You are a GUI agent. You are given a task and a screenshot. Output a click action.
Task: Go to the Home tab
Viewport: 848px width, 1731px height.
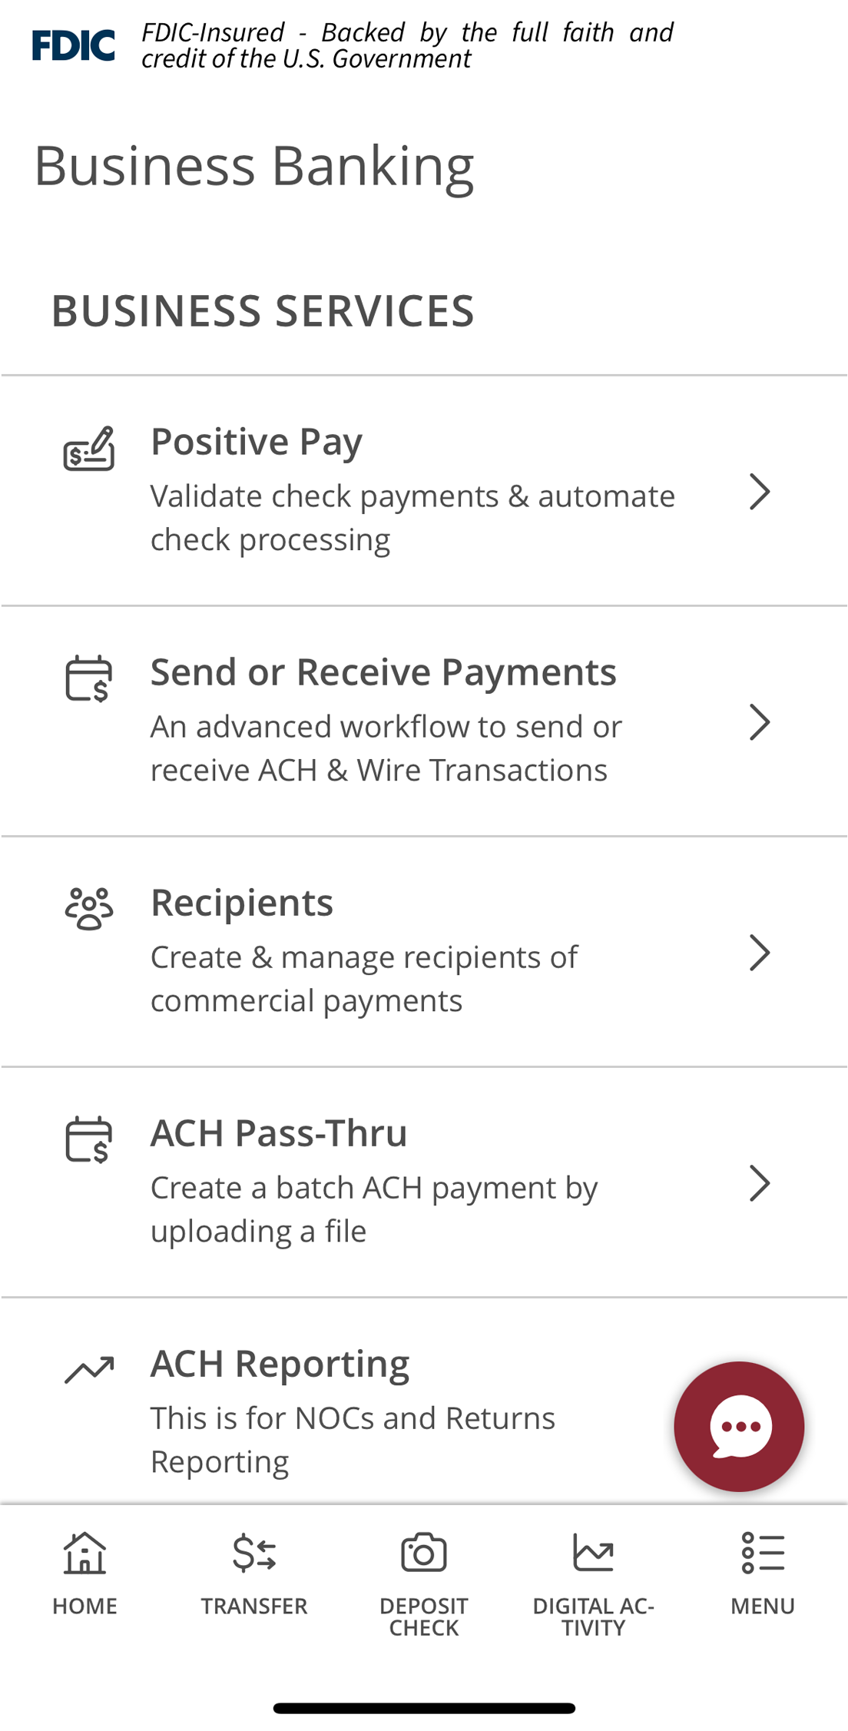tap(84, 1571)
